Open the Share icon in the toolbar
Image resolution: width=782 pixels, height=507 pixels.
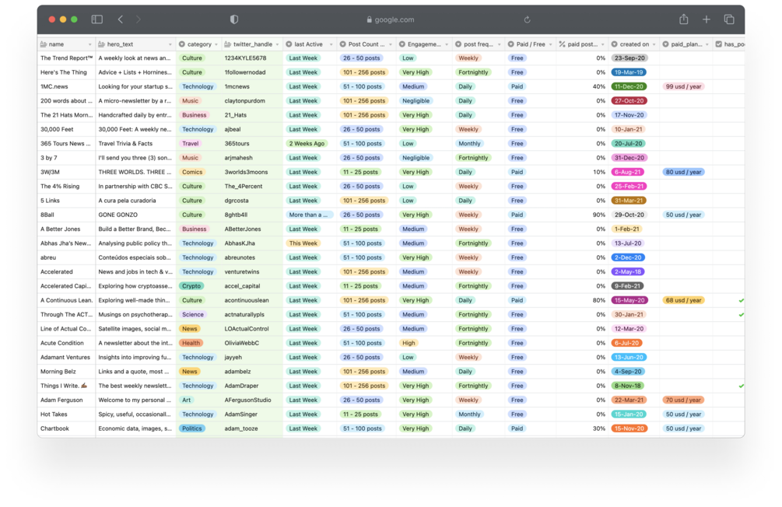click(684, 19)
